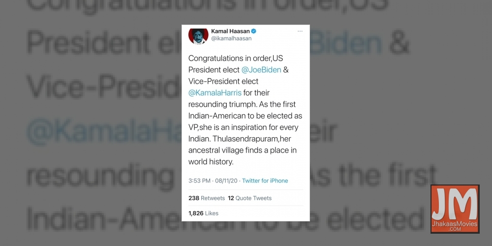Click the @ikamalhaasan handle

tap(231, 38)
